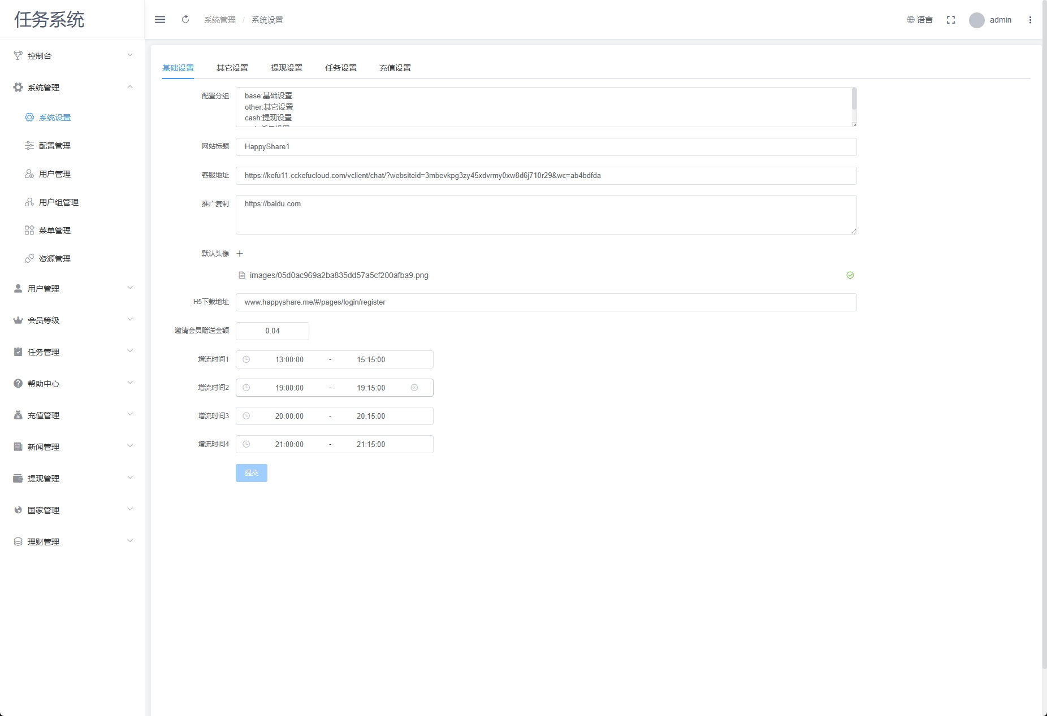Collapse the 系统管理 sidebar section
The width and height of the screenshot is (1047, 716).
pos(72,88)
